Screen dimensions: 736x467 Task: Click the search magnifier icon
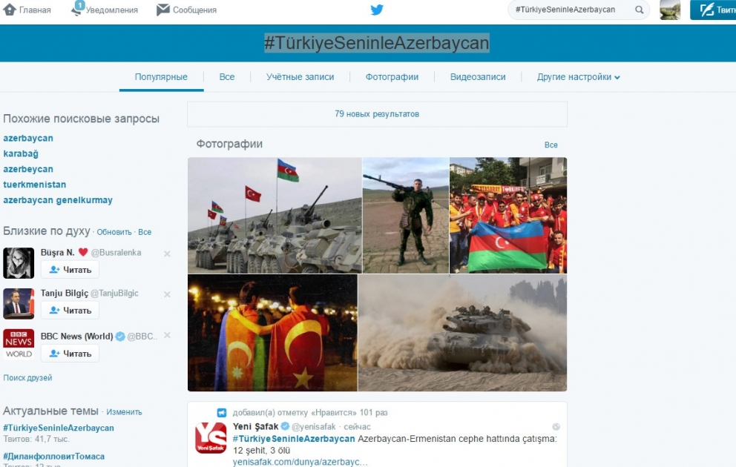[x=640, y=10]
